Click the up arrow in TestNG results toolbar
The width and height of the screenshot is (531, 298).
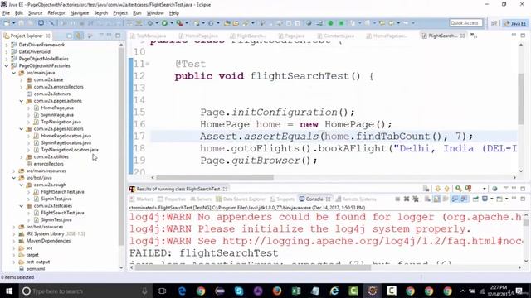pos(446,189)
